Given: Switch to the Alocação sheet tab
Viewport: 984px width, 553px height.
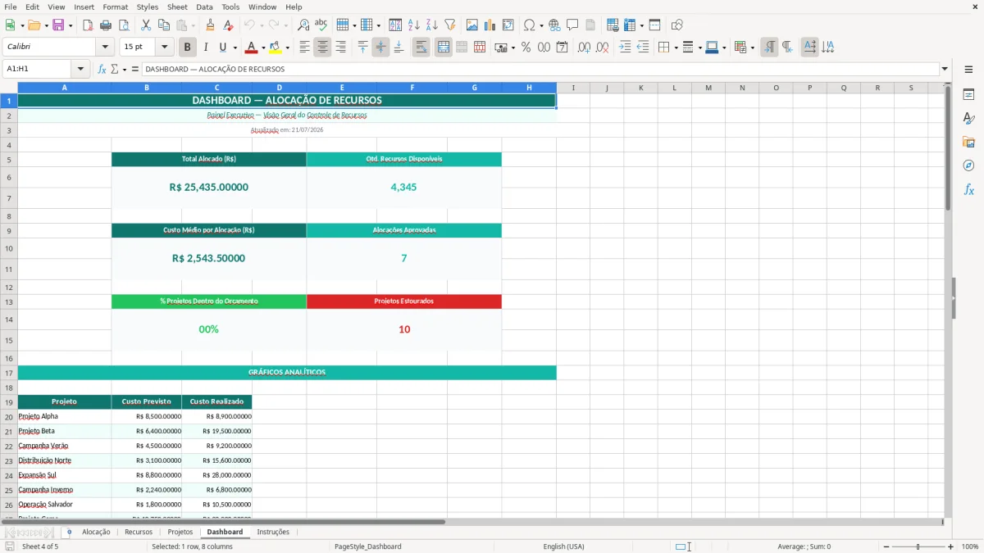Looking at the screenshot, I should (96, 532).
